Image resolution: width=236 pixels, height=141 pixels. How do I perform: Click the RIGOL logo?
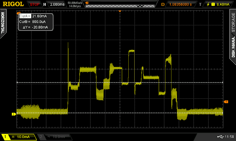tap(13, 4)
